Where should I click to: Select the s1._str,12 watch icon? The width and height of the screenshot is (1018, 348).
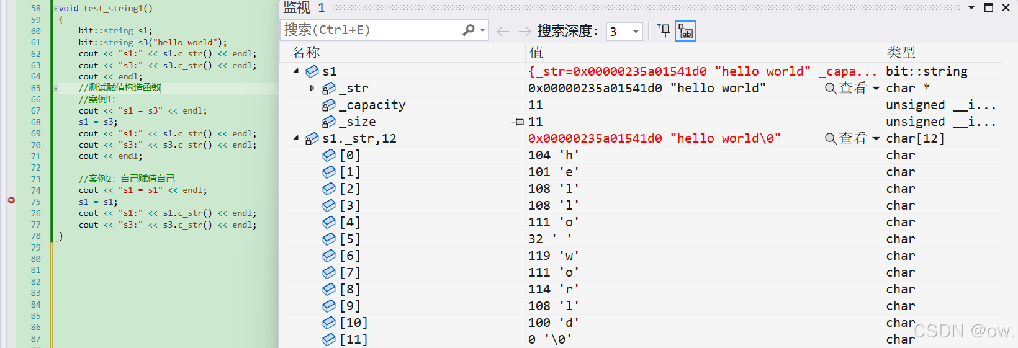[x=312, y=138]
